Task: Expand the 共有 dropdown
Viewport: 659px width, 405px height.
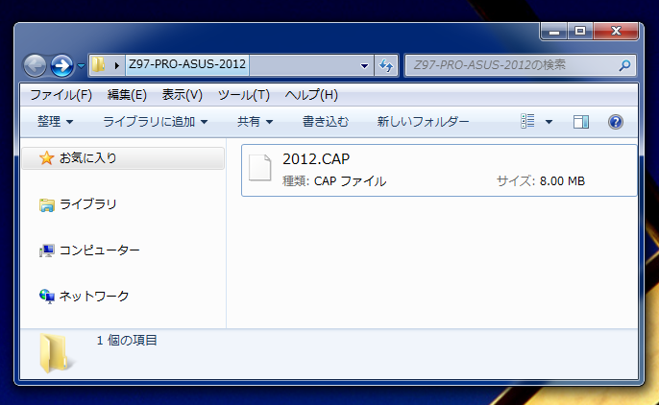Action: [255, 122]
